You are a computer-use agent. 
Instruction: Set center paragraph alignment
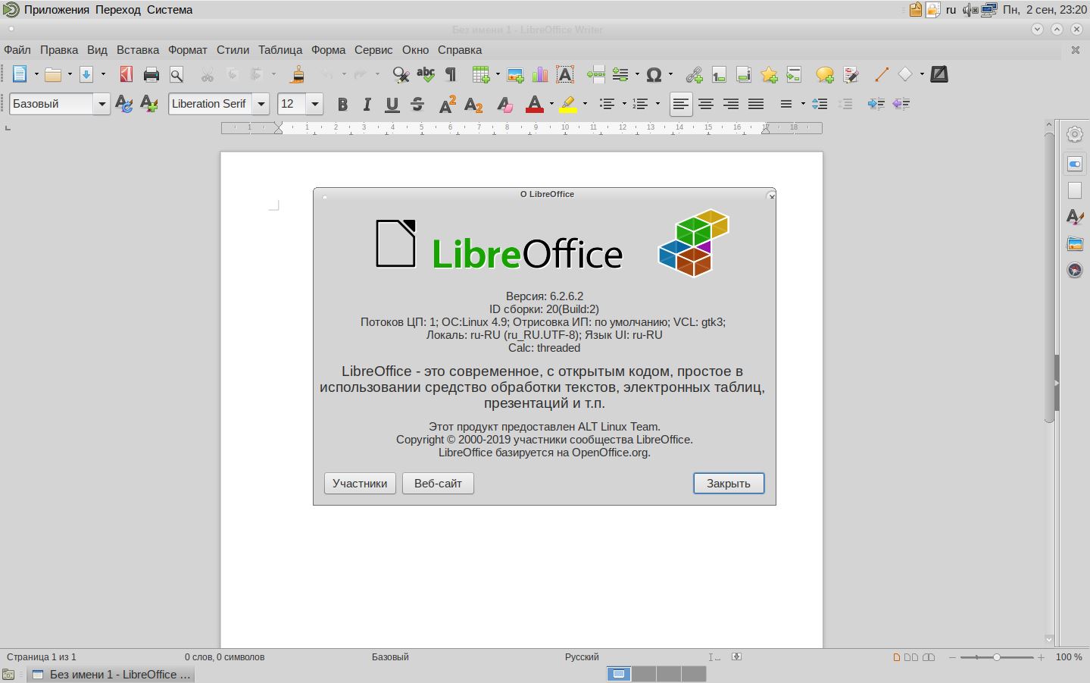pyautogui.click(x=706, y=104)
